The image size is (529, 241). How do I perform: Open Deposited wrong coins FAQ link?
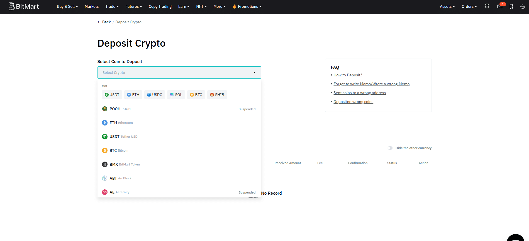[x=354, y=102]
